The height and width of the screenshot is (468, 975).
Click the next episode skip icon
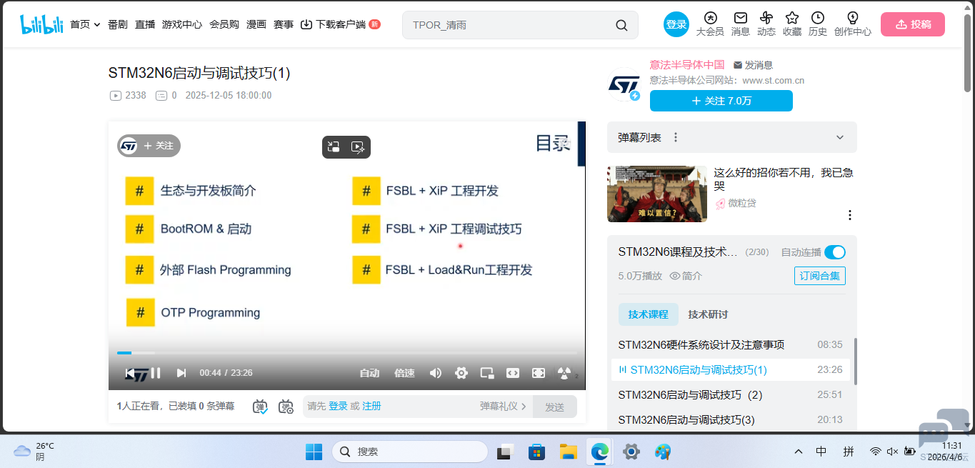click(x=181, y=372)
